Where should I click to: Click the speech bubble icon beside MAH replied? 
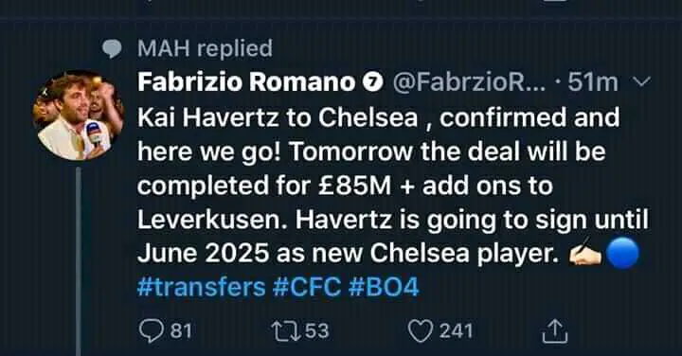point(112,48)
